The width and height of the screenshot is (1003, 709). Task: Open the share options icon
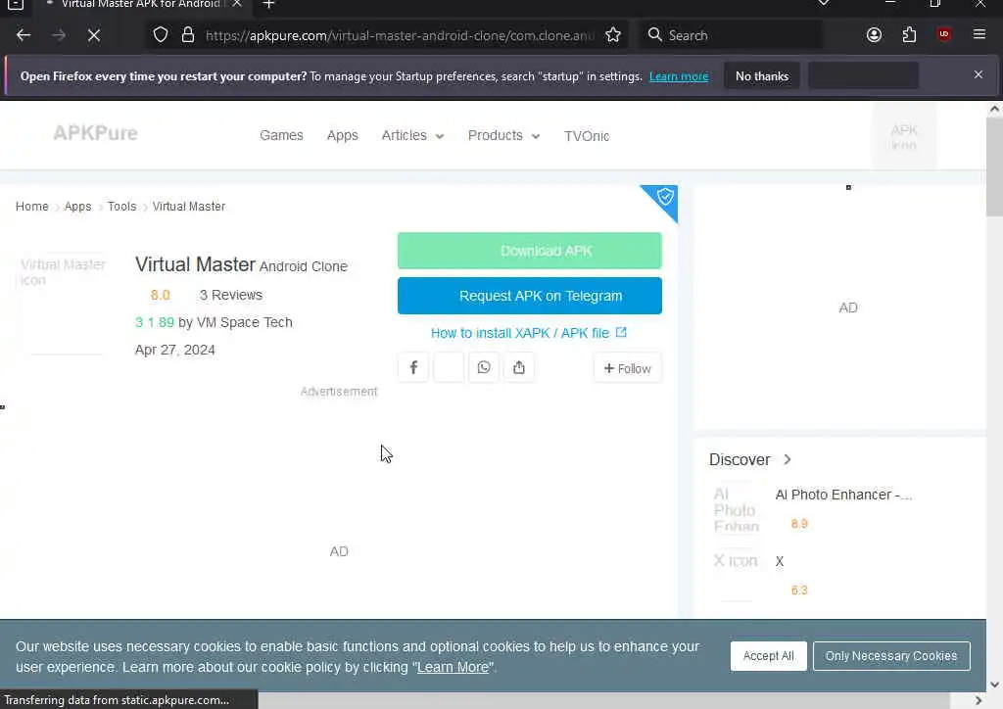(519, 367)
